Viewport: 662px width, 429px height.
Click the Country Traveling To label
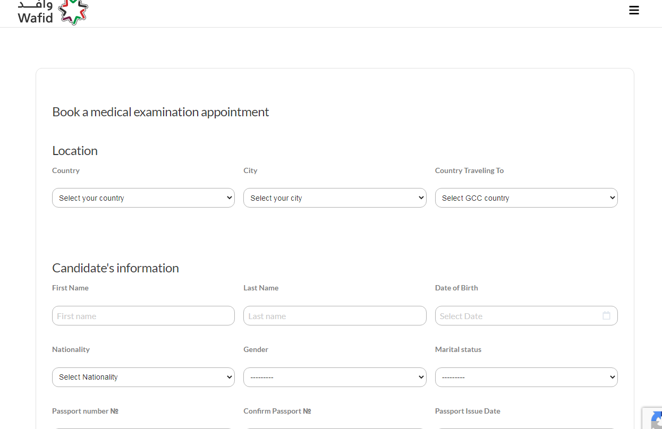(469, 170)
